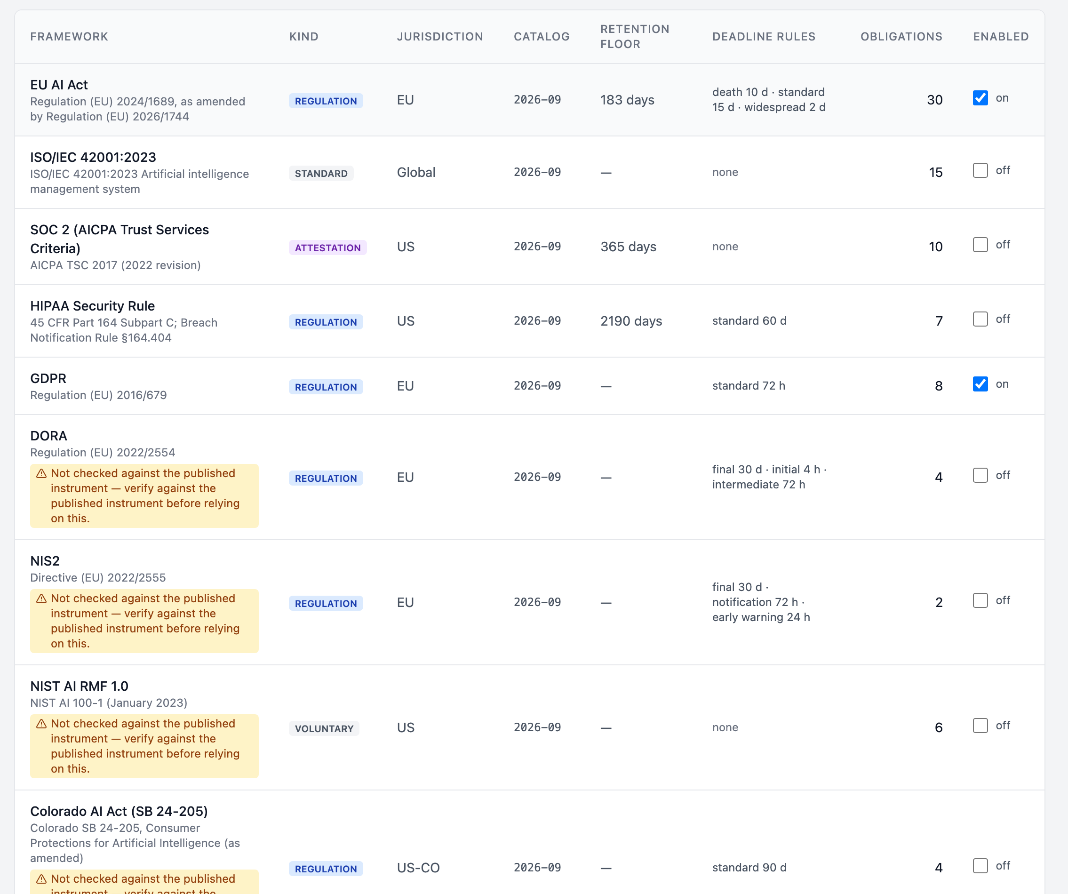This screenshot has width=1068, height=894.
Task: Click the STANDARD badge for ISO/IEC 42001
Action: pyautogui.click(x=321, y=174)
